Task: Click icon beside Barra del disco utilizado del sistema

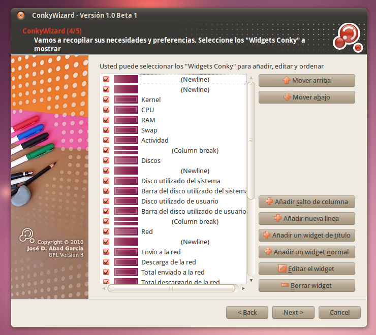Action: tap(126, 191)
